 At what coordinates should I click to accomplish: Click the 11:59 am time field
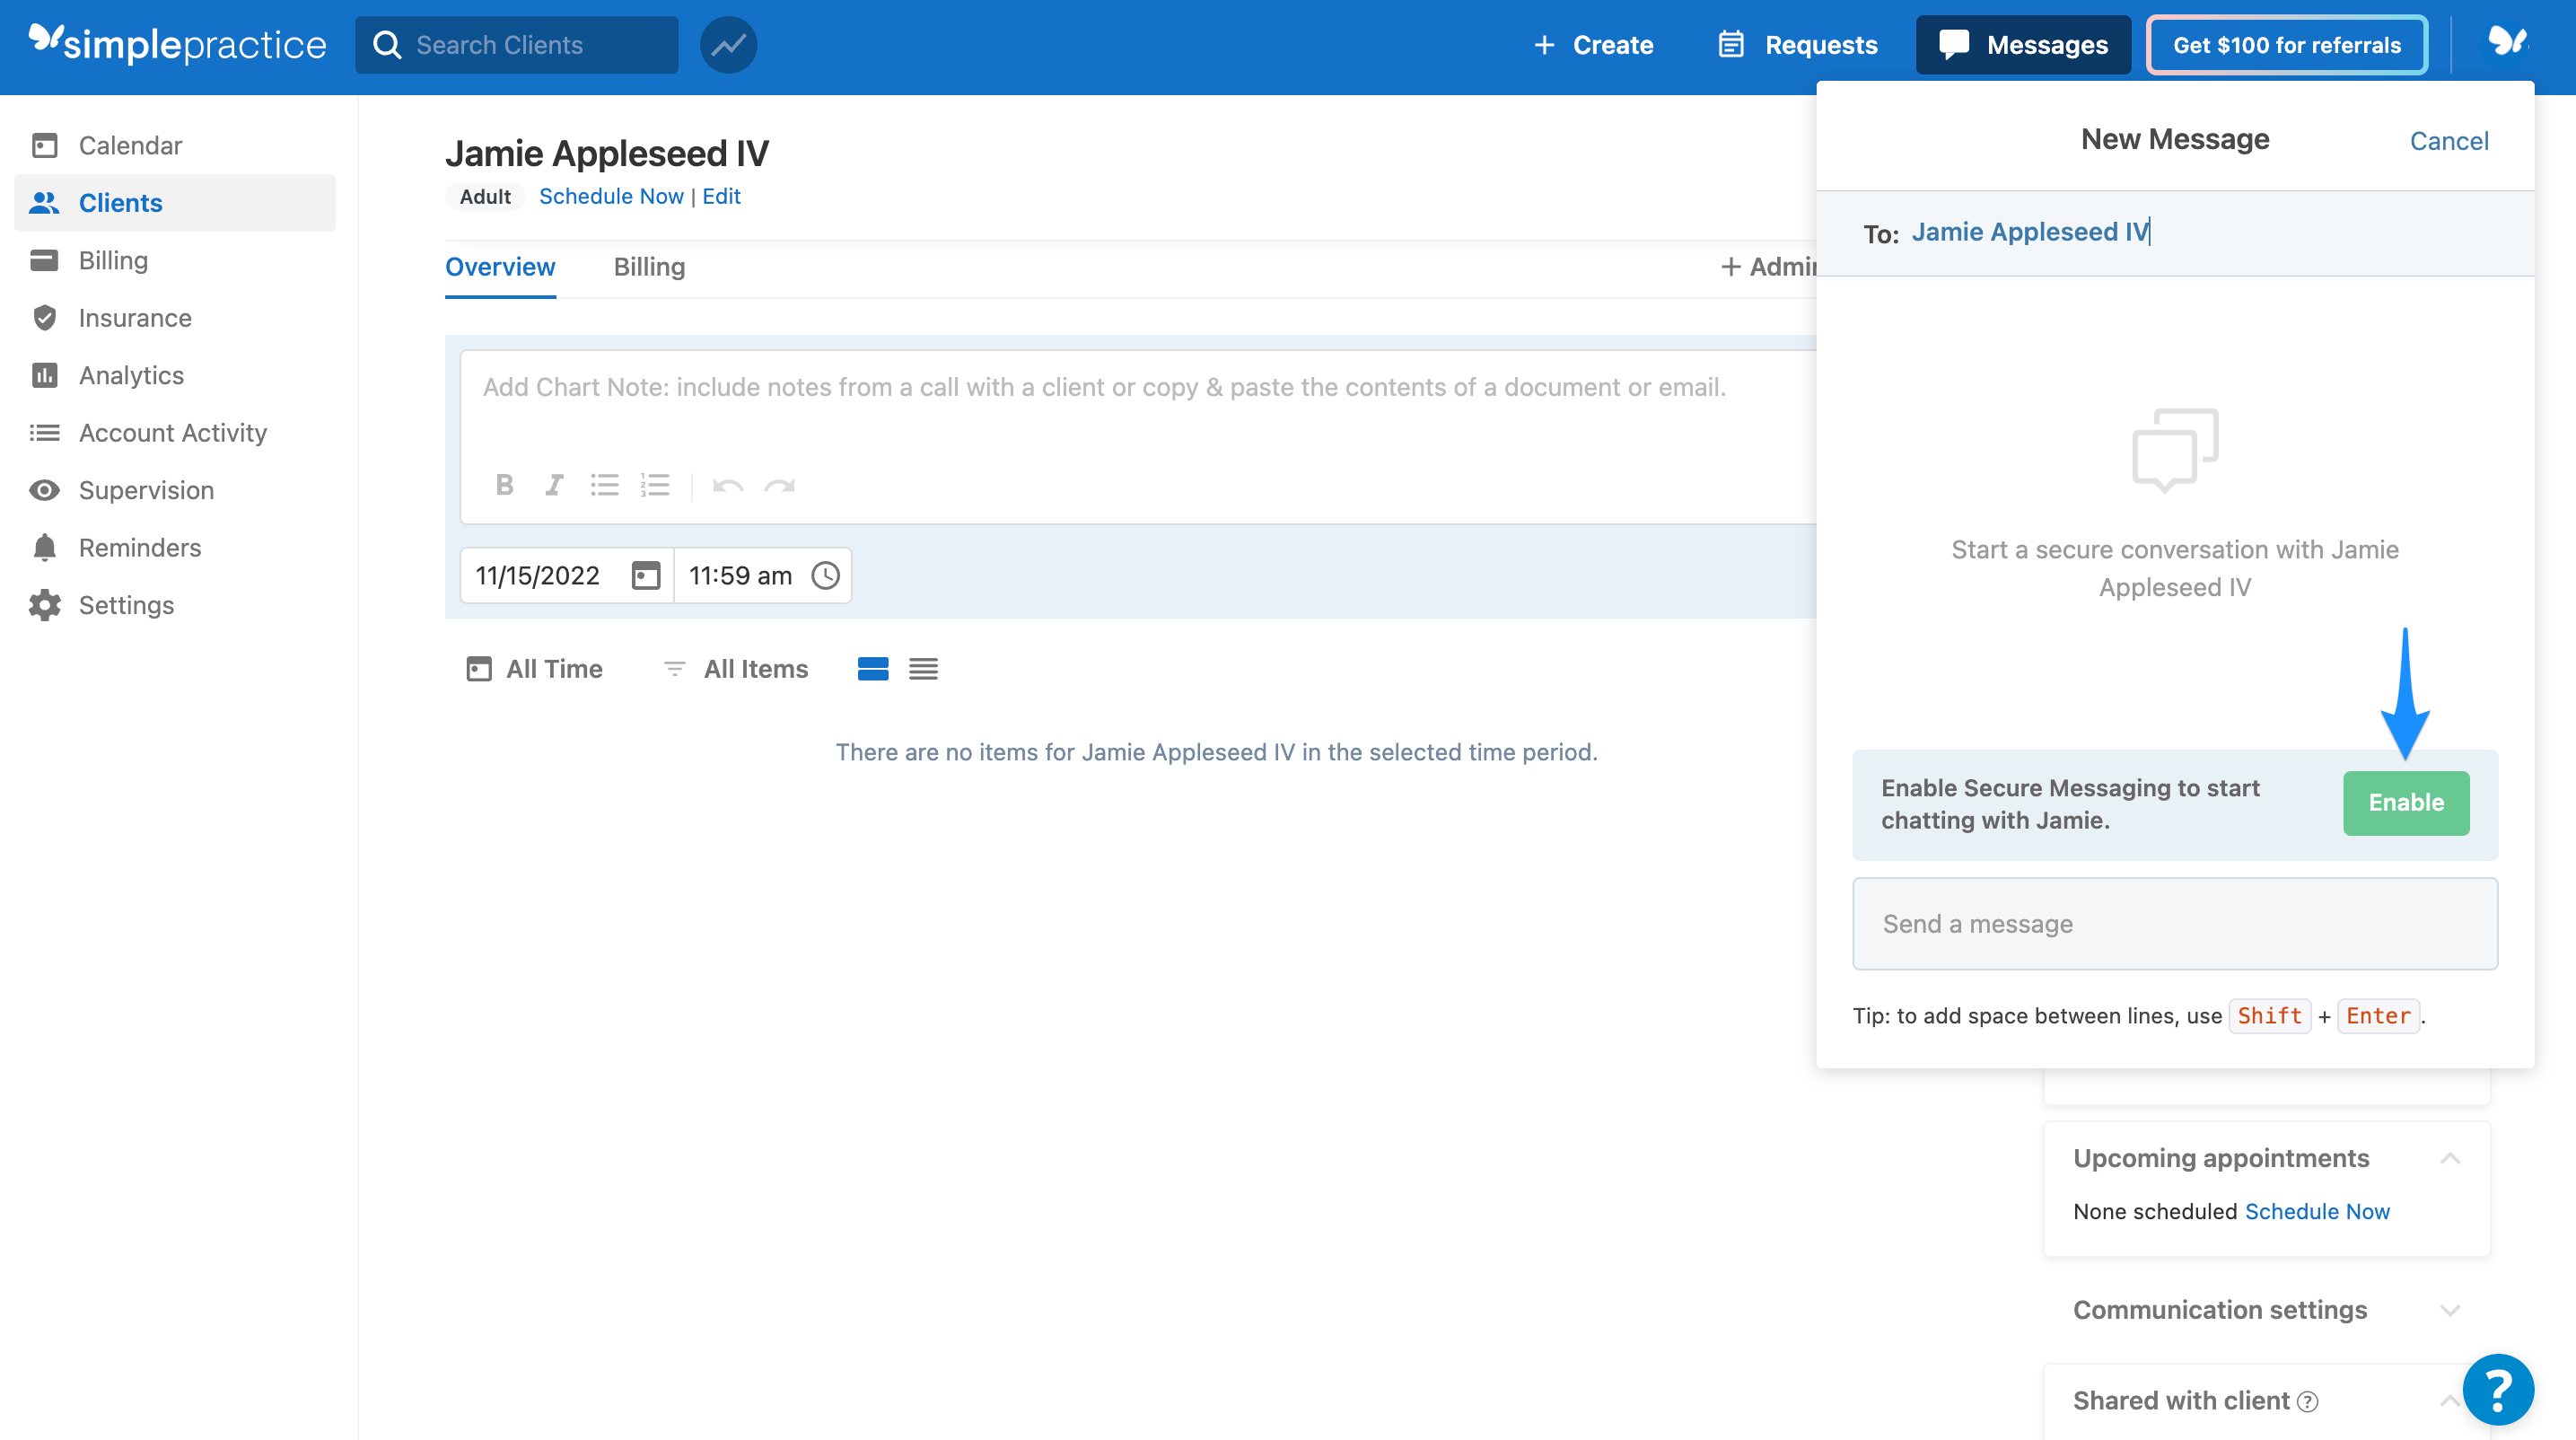pos(763,575)
